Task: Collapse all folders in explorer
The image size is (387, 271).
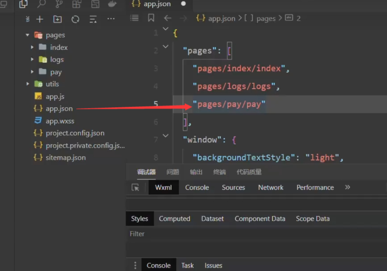Action: click(x=93, y=19)
